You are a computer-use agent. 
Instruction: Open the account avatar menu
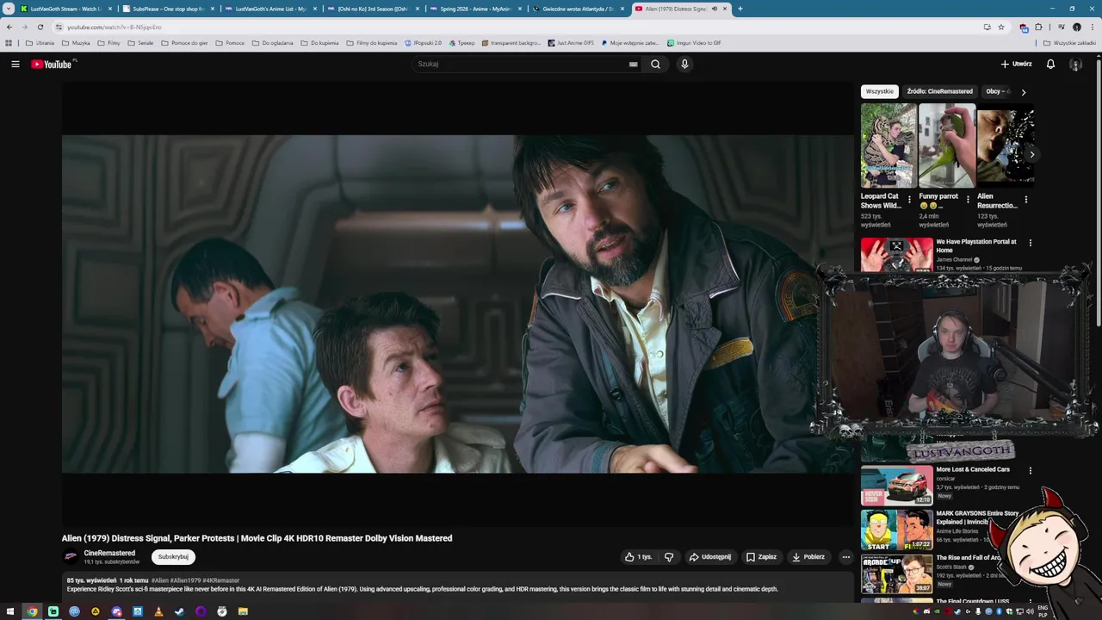[1075, 64]
